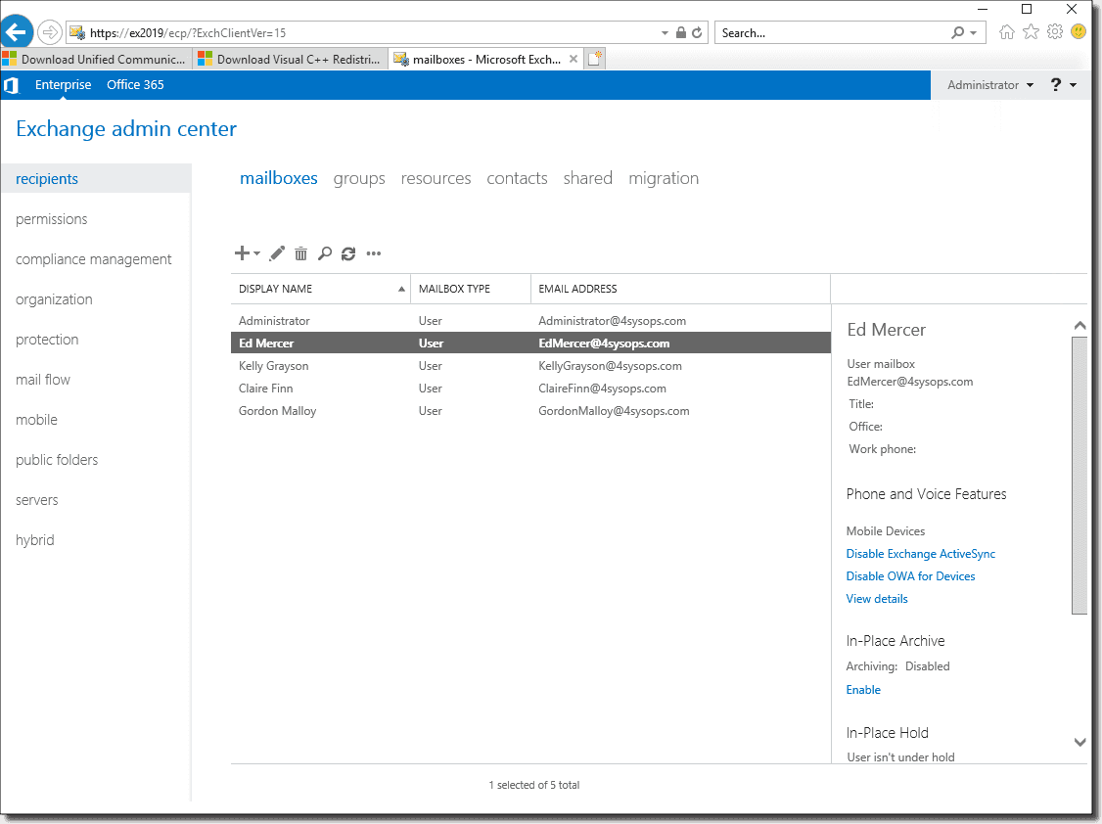
Task: Open the resources tab
Action: pos(436,178)
